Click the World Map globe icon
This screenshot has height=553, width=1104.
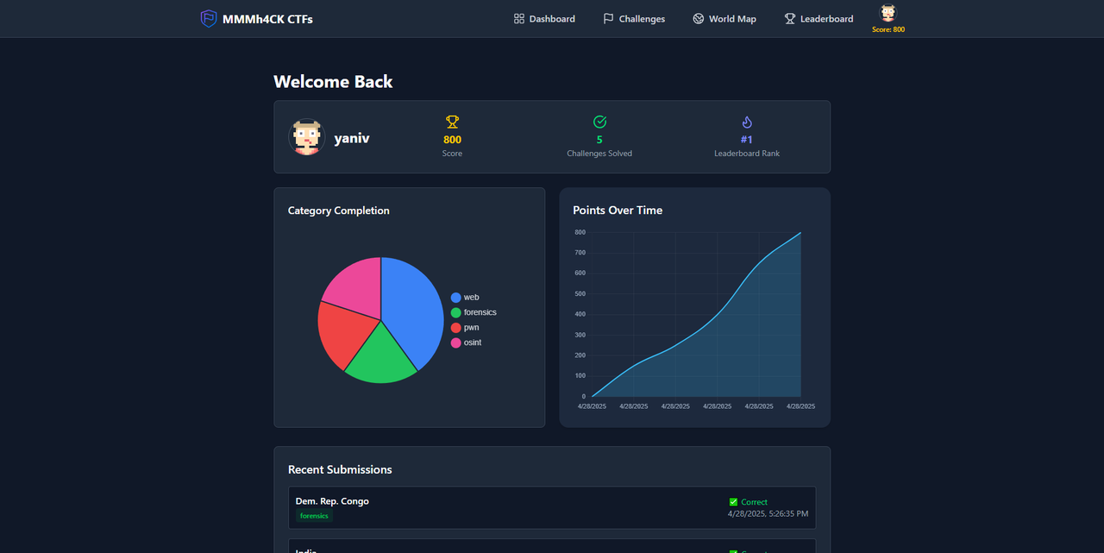[699, 18]
